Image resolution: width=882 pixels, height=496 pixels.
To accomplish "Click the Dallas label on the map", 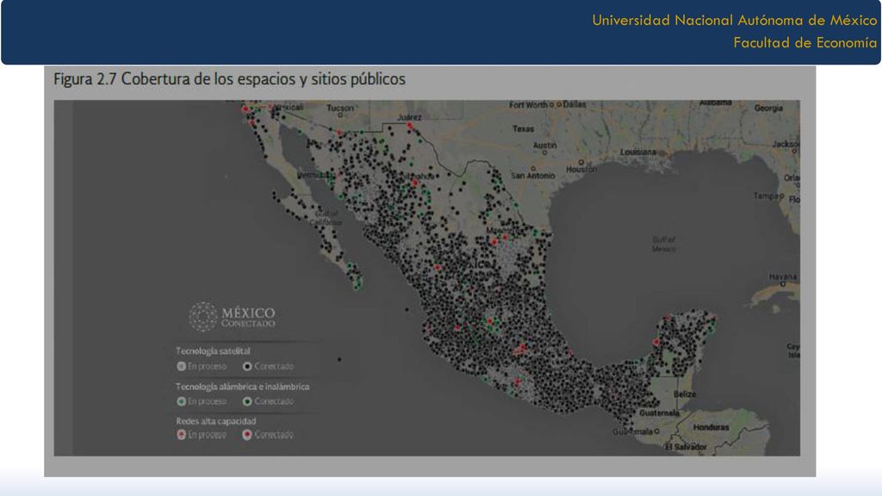I will tap(575, 104).
